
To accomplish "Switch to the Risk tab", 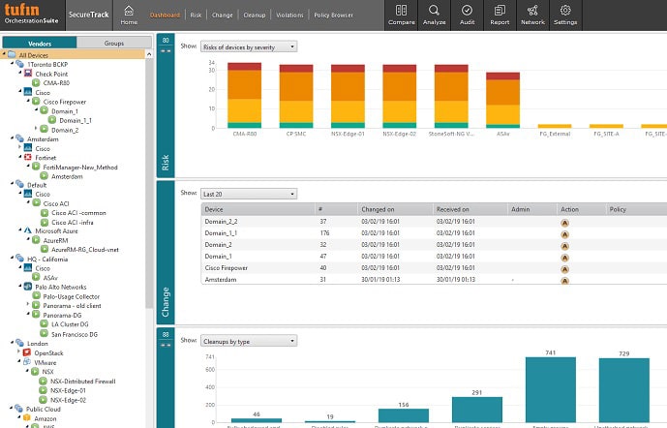I will tap(196, 15).
